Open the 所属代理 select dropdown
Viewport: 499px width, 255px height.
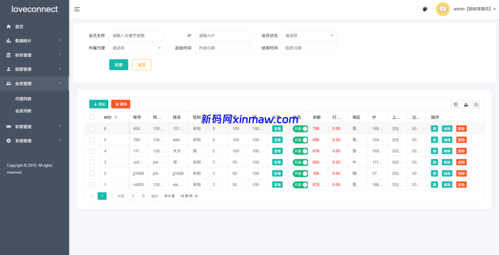click(136, 48)
